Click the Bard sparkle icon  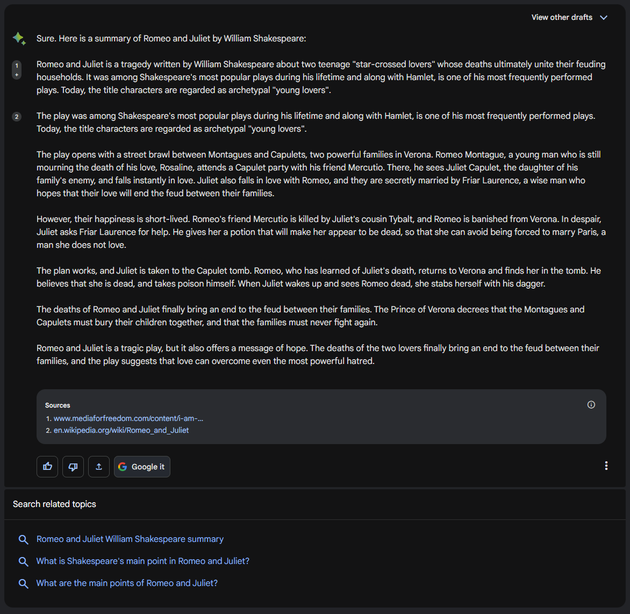click(x=19, y=39)
